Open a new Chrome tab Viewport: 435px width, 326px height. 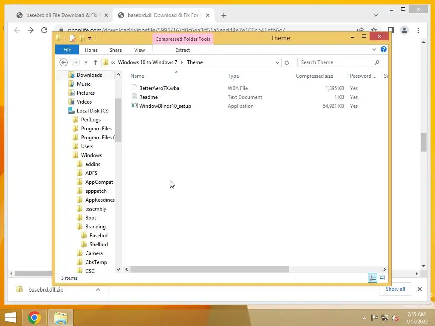[x=223, y=15]
